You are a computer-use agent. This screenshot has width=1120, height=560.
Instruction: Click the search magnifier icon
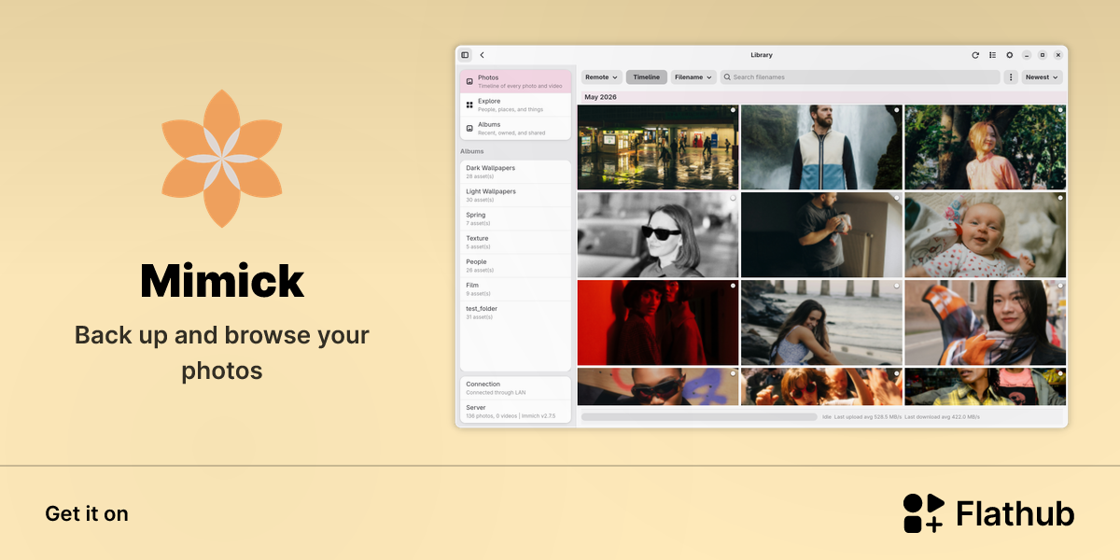click(727, 77)
